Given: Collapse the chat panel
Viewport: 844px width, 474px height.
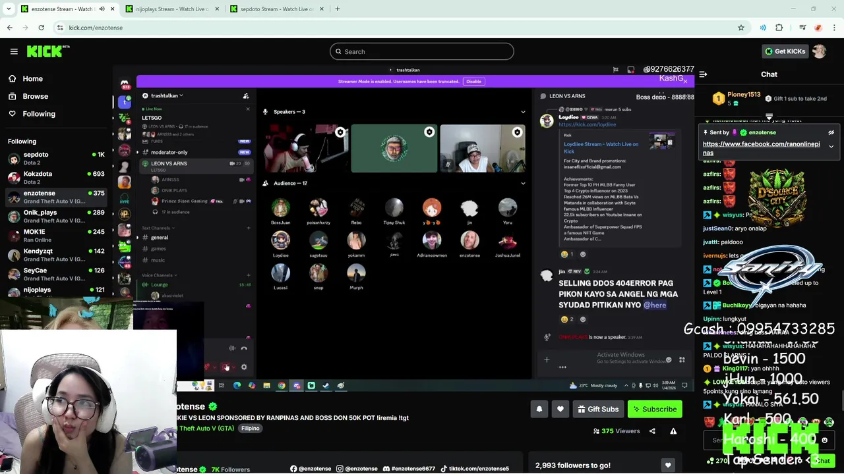Looking at the screenshot, I should pyautogui.click(x=703, y=74).
